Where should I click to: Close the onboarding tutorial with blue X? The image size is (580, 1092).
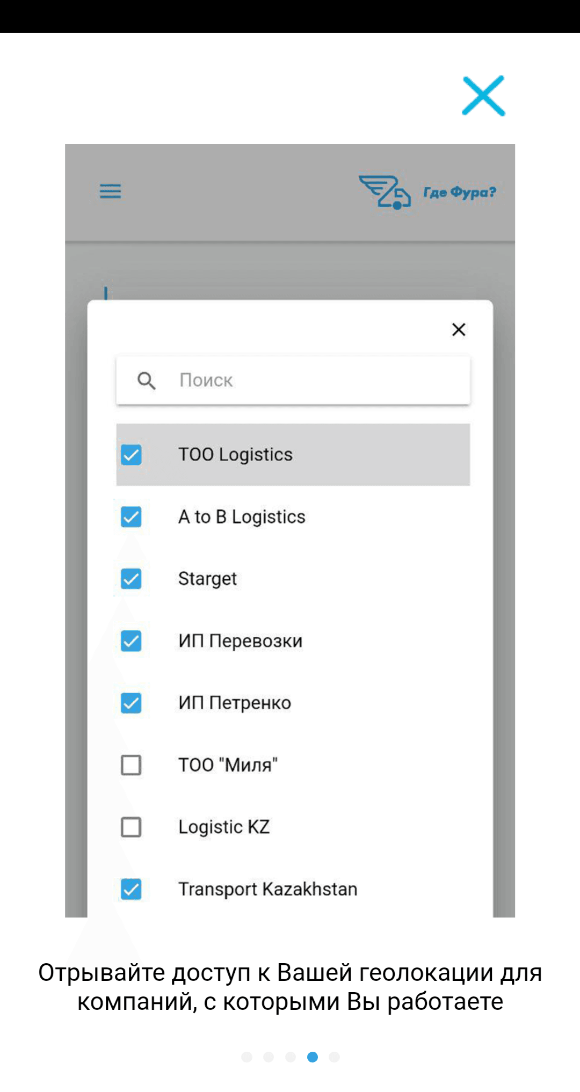pos(483,96)
